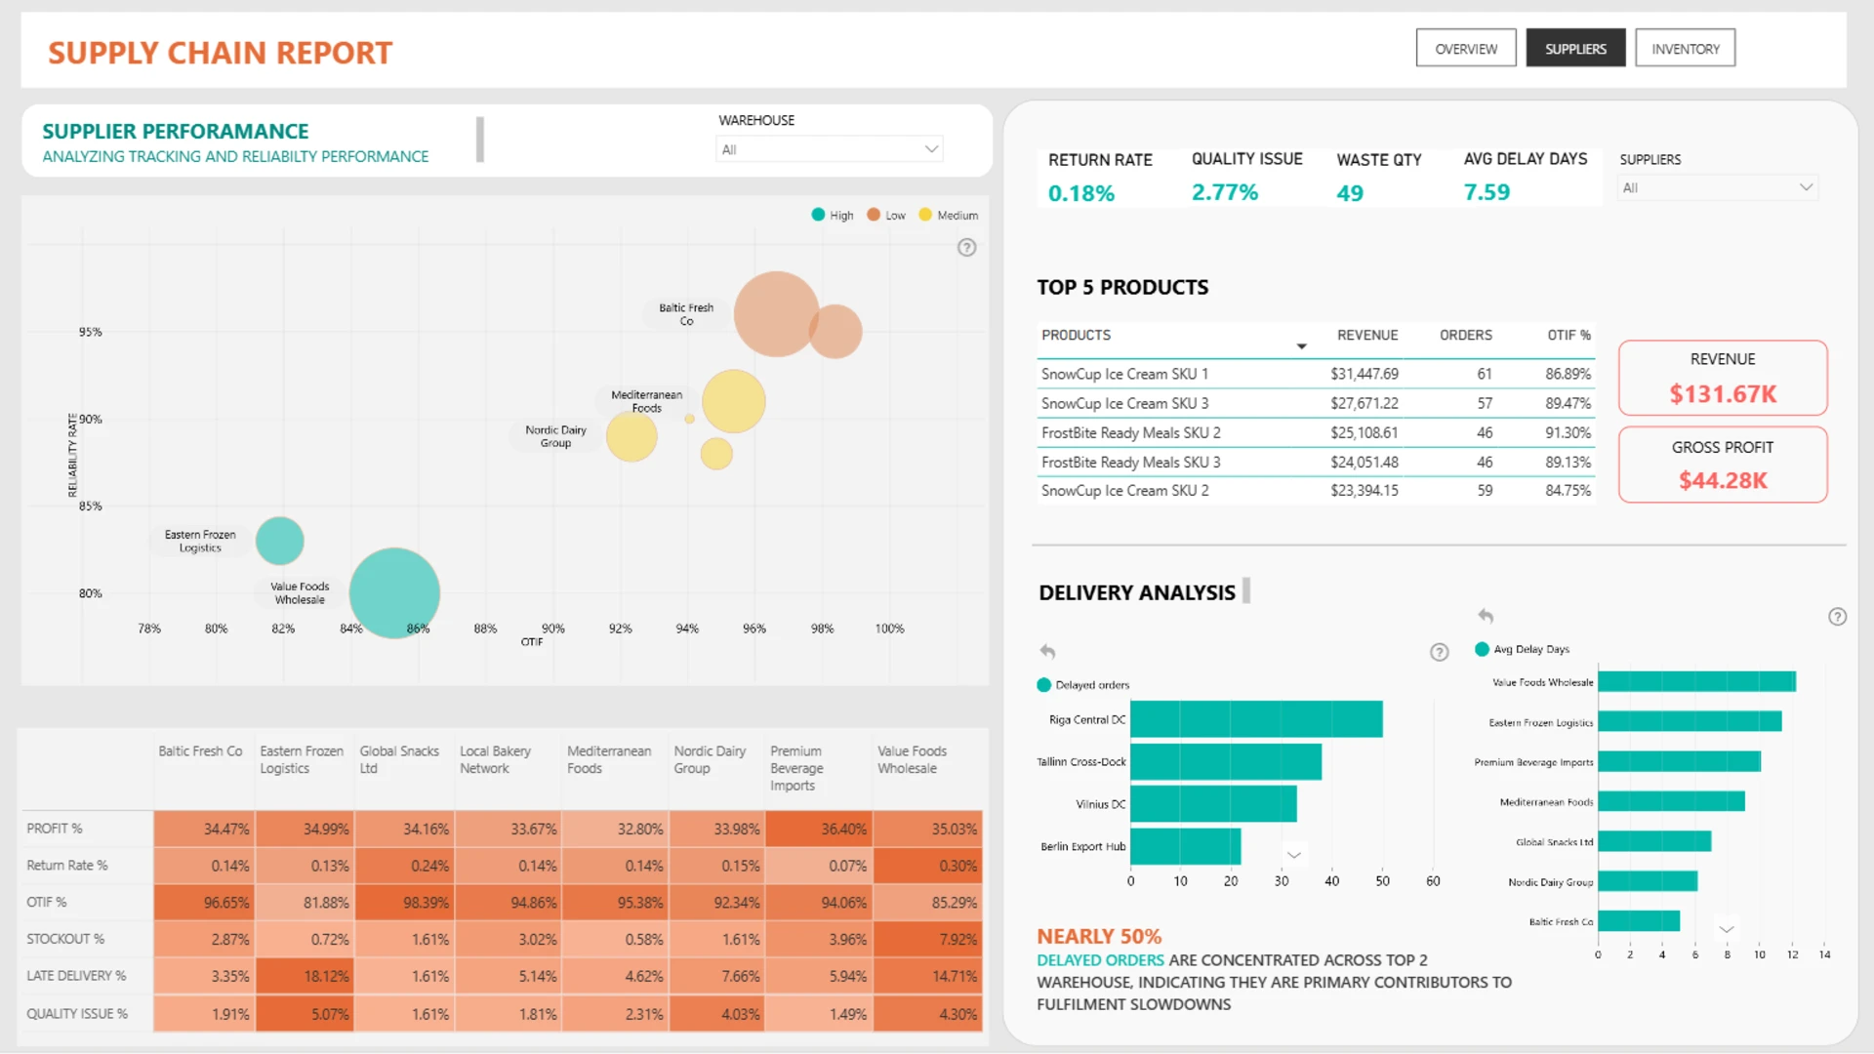Sort products table by Orders column header

(1465, 335)
